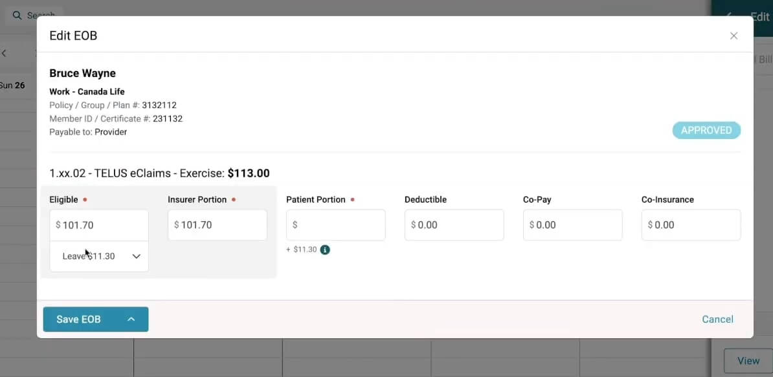Click the View button behind the dialog
773x377 pixels.
pyautogui.click(x=748, y=361)
